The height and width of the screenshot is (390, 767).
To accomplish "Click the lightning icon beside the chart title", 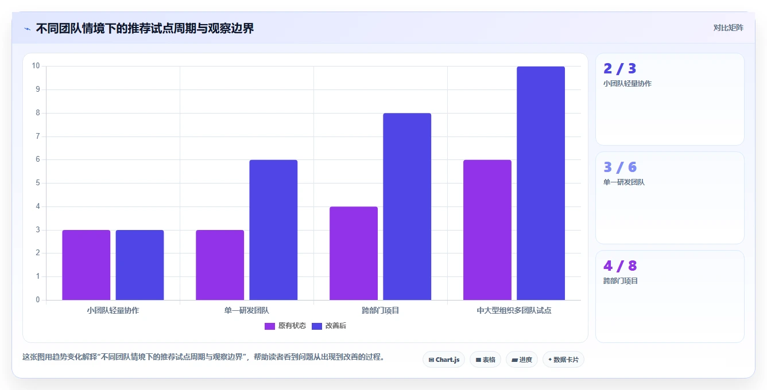I will (x=27, y=29).
